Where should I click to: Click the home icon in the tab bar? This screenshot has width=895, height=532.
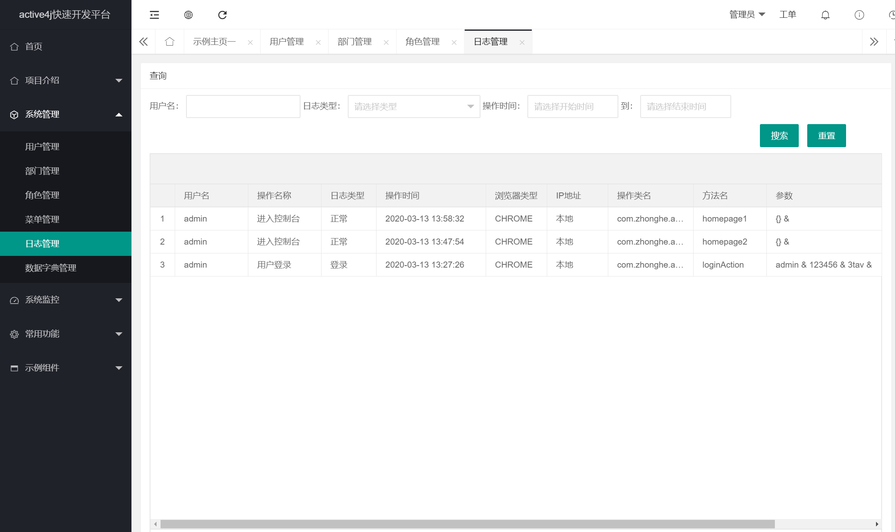click(x=169, y=41)
